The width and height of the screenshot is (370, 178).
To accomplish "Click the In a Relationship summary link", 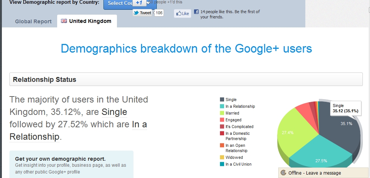I will (78, 130).
